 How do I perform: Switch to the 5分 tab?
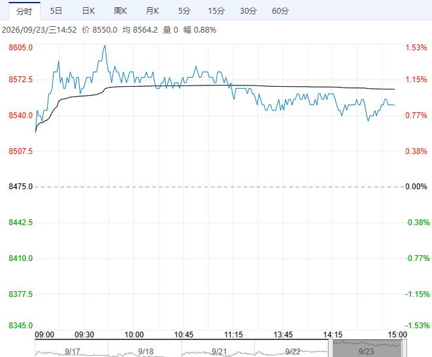coord(184,11)
